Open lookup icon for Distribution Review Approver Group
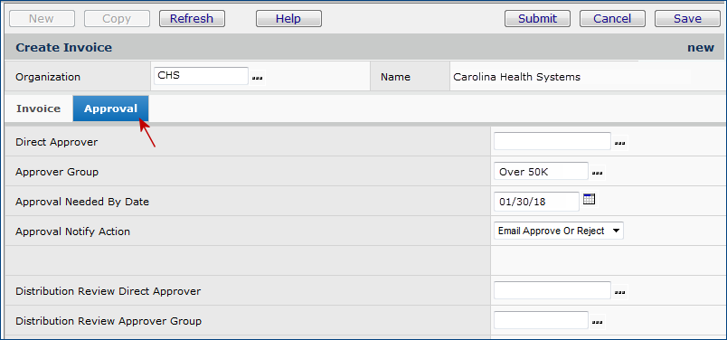Viewport: 727px width, 340px height. pos(597,322)
